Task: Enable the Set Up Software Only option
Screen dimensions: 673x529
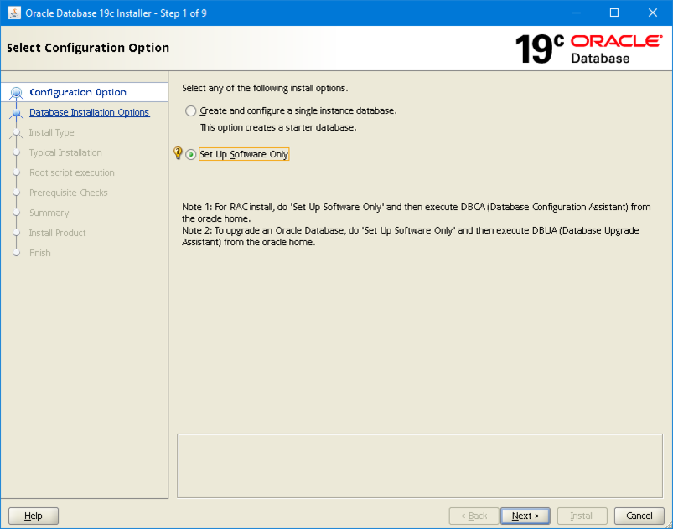Action: pyautogui.click(x=190, y=153)
